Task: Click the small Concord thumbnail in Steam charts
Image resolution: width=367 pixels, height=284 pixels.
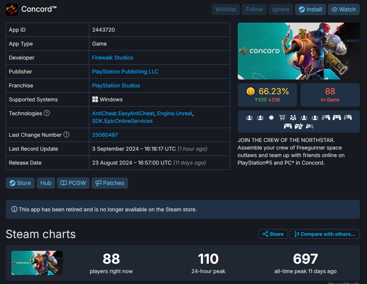Action: pyautogui.click(x=37, y=263)
